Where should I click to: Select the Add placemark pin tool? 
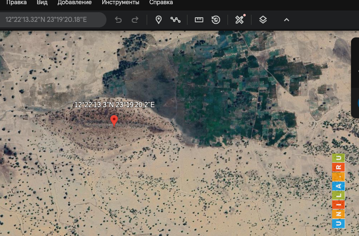click(159, 20)
